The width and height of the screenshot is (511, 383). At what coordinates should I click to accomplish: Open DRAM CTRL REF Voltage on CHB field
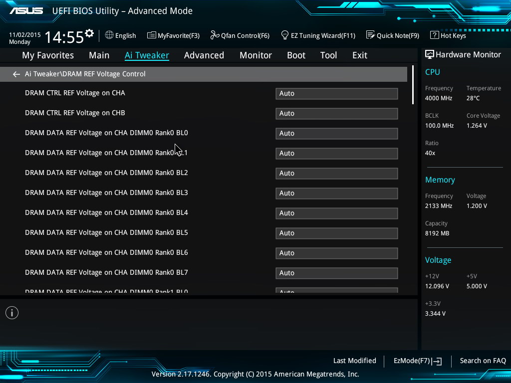tap(336, 113)
